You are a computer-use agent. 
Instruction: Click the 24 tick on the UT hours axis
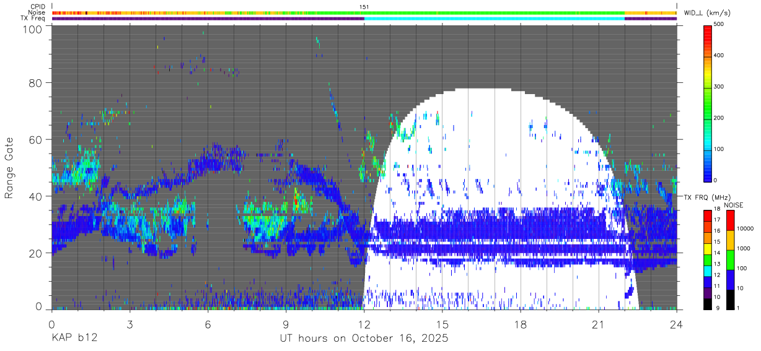coord(677,324)
